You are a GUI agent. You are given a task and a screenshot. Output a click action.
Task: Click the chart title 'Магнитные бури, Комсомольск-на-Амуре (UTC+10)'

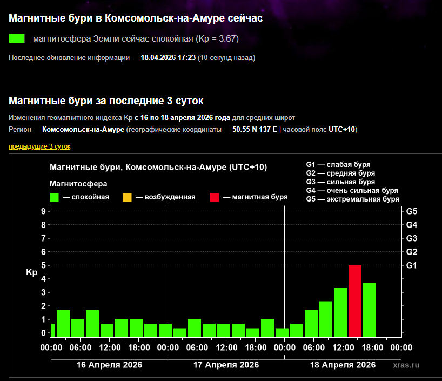tap(158, 168)
